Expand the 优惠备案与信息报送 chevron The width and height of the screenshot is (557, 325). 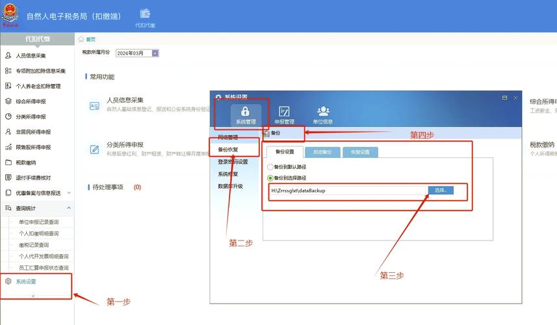pyautogui.click(x=69, y=193)
